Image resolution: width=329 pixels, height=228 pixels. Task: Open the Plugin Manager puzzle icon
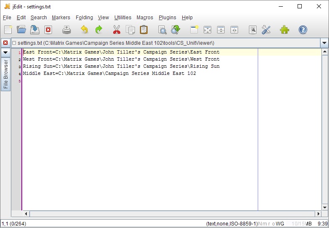[285, 30]
